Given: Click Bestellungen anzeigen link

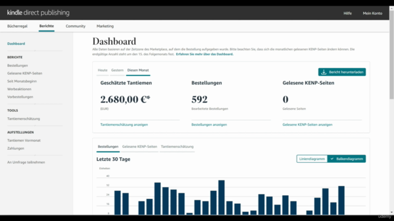Looking at the screenshot, I should [209, 125].
